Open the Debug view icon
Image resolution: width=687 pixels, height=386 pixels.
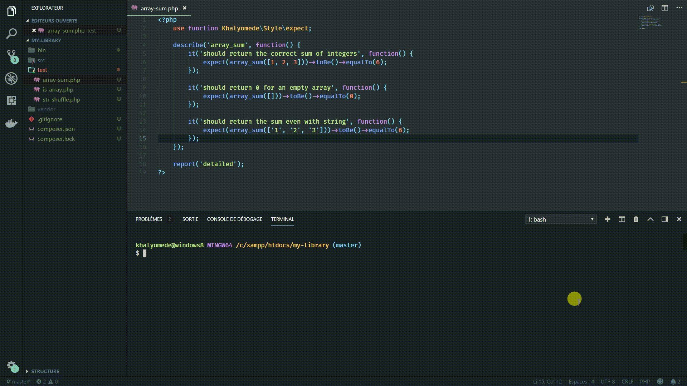(11, 78)
